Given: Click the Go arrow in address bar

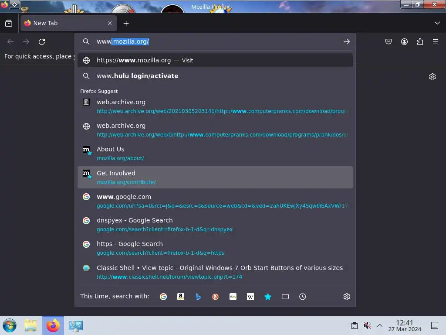Looking at the screenshot, I should pyautogui.click(x=346, y=41).
